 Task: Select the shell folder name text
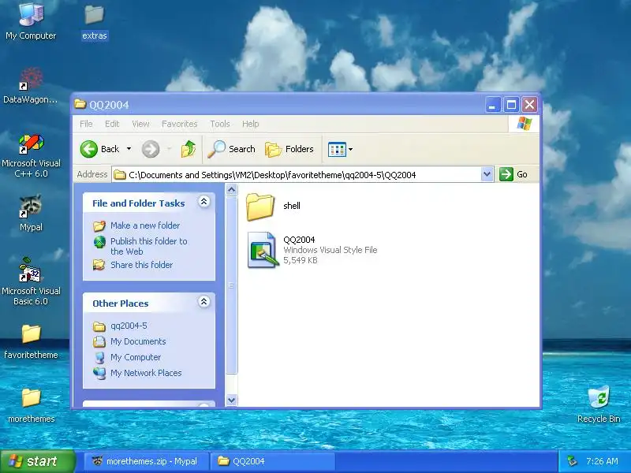292,206
